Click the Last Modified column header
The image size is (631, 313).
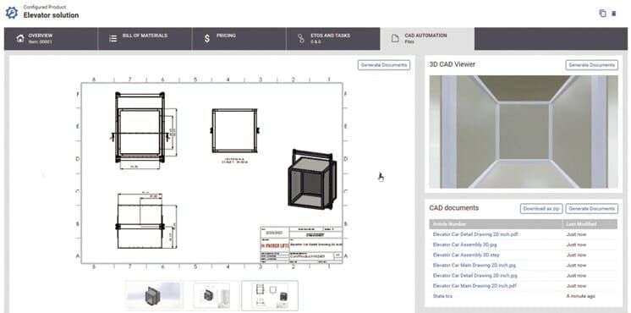590,224
